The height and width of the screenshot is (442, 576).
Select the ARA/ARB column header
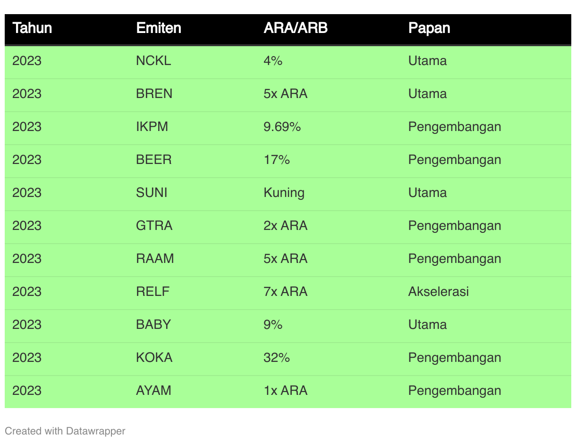(296, 28)
